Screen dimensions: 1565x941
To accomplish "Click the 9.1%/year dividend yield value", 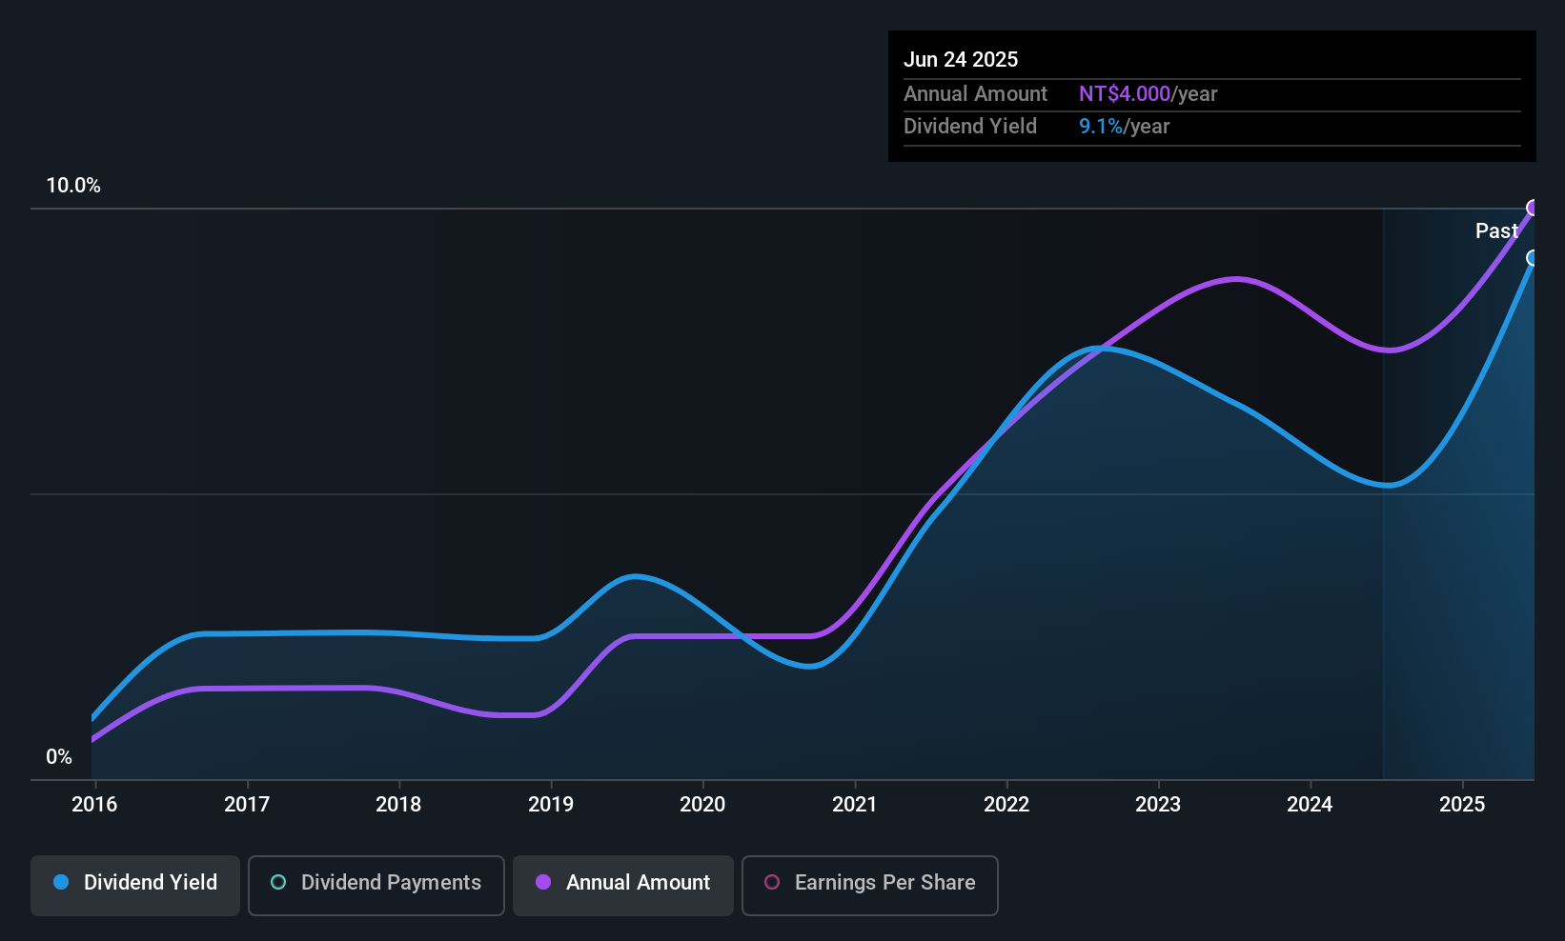I will pos(1125,127).
